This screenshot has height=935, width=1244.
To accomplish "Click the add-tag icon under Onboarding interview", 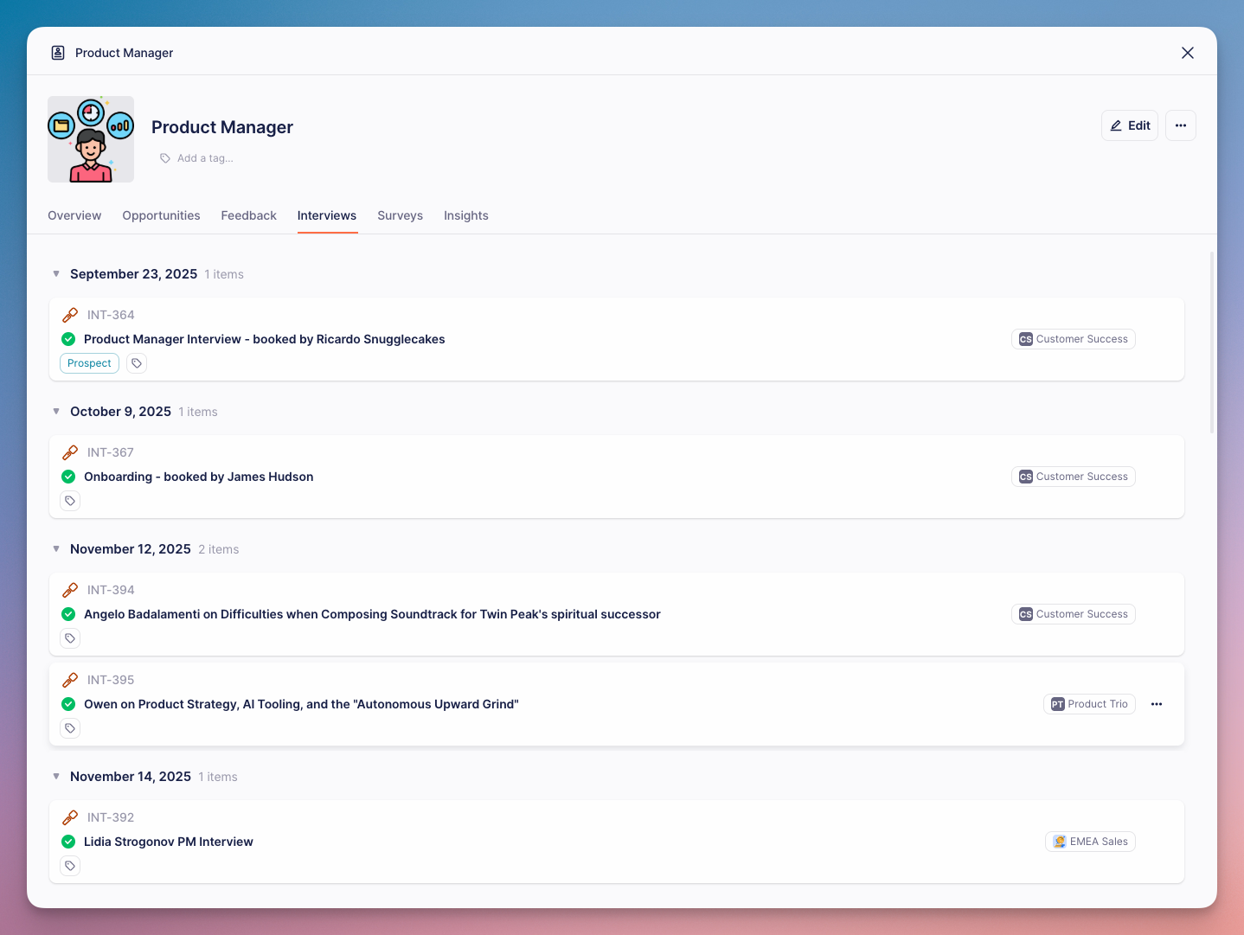I will [70, 501].
